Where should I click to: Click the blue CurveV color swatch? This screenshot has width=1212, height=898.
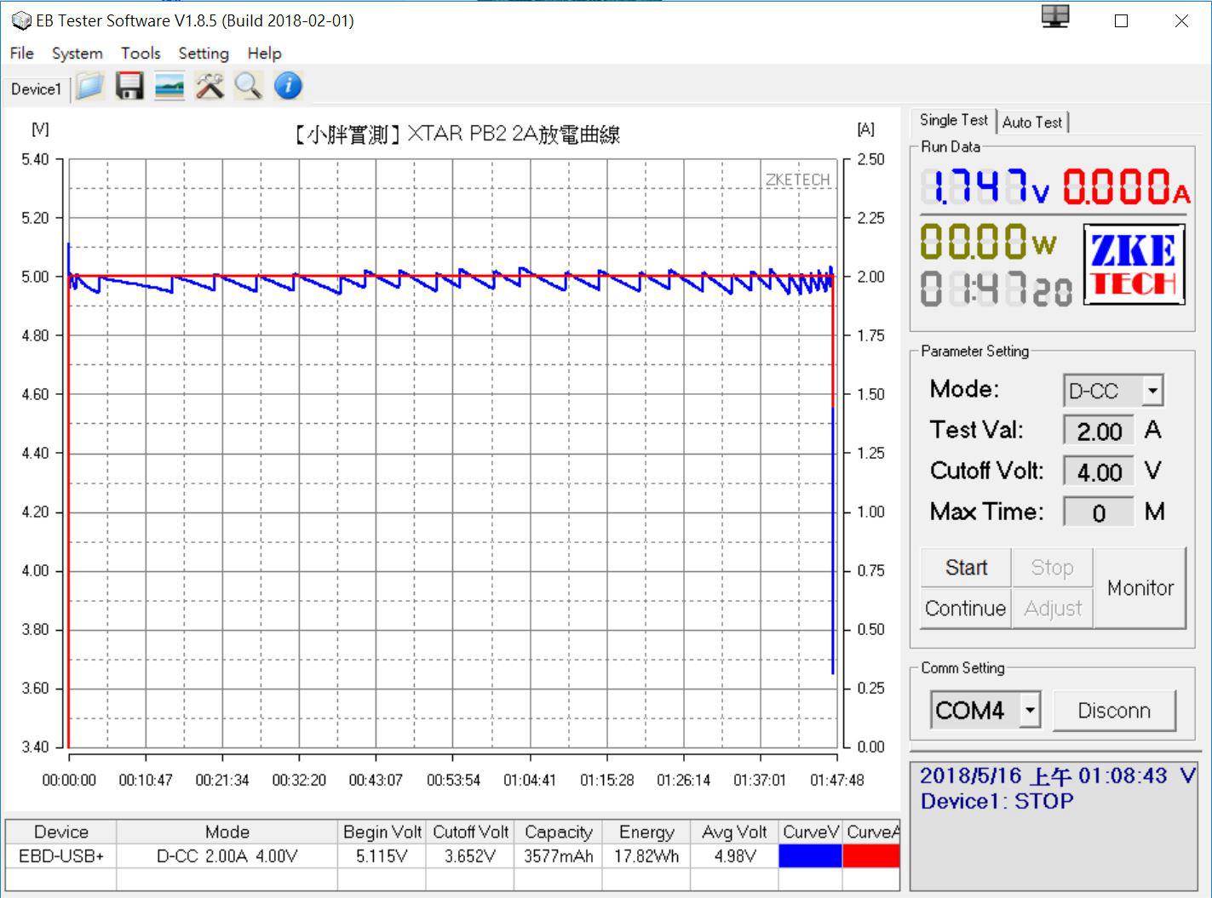[810, 855]
